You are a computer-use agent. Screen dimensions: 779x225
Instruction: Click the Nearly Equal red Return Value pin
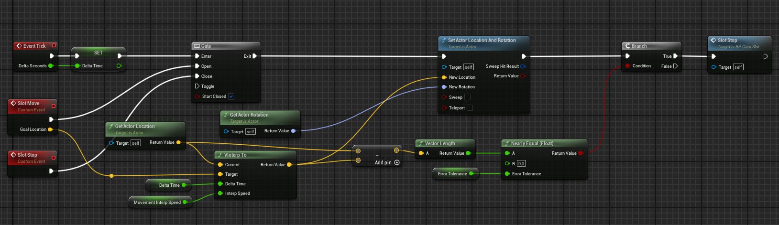(x=581, y=153)
